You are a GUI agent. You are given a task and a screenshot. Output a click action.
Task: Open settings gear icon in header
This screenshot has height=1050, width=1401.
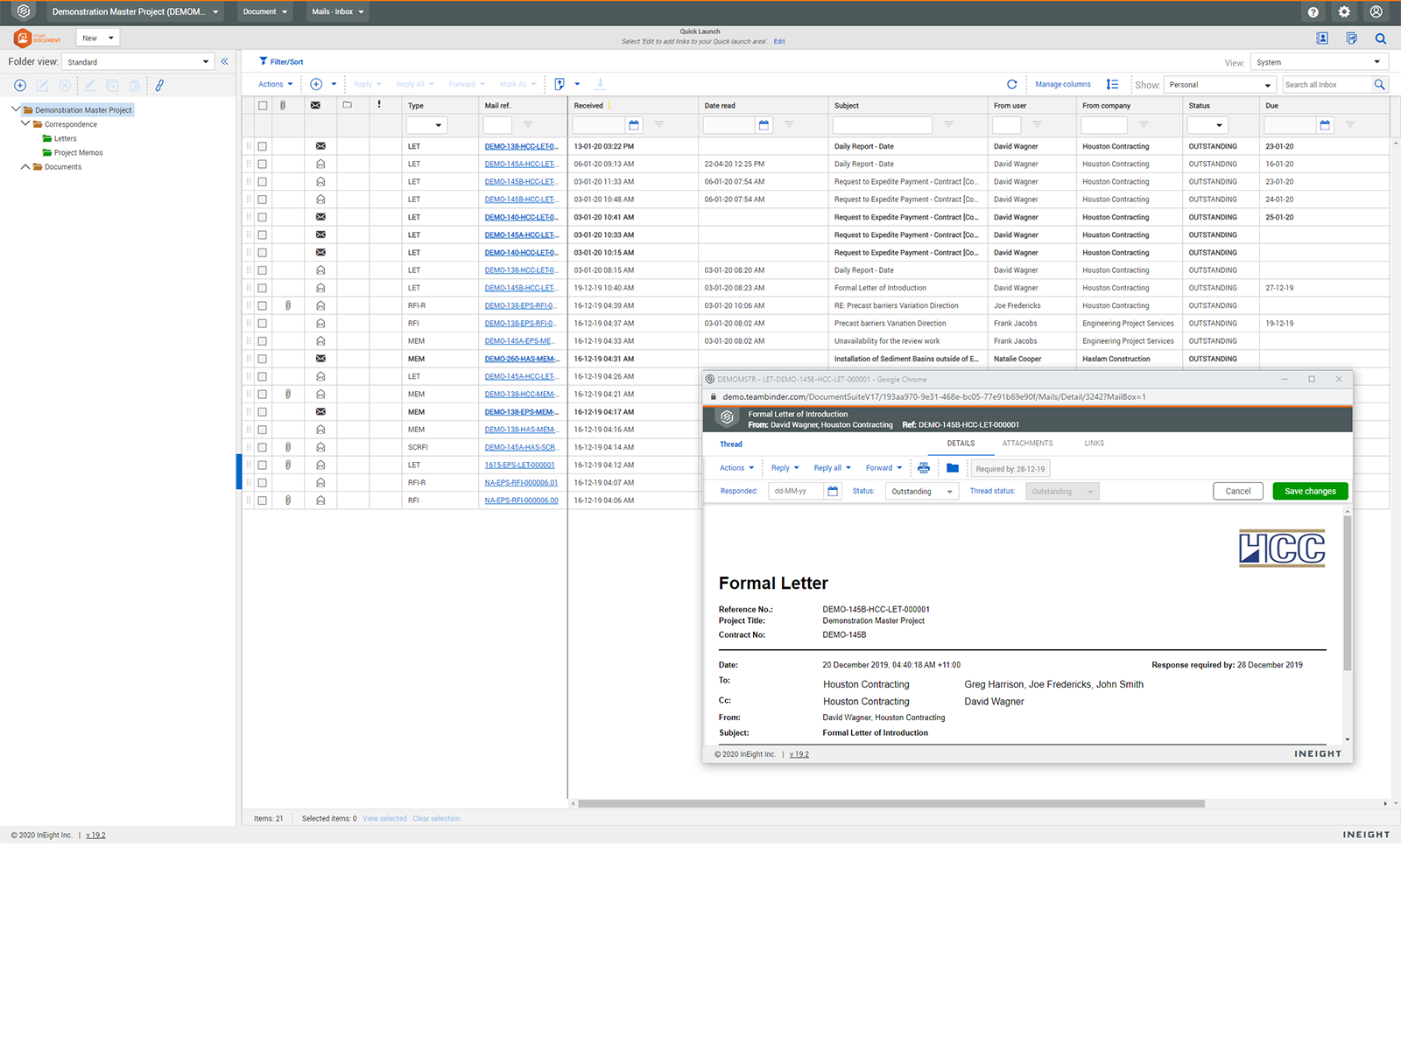tap(1344, 12)
